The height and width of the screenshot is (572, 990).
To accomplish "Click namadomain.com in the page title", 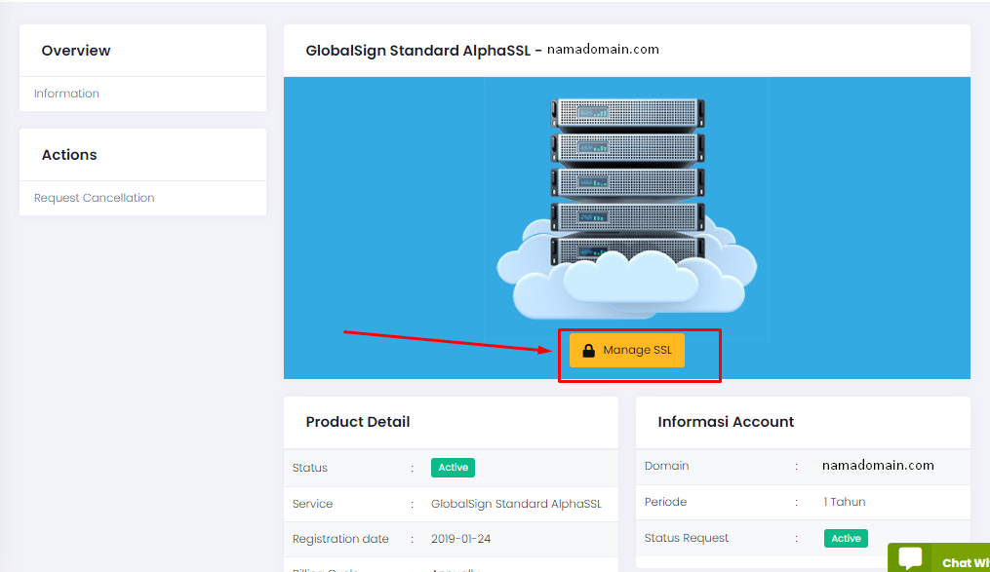I will point(603,49).
